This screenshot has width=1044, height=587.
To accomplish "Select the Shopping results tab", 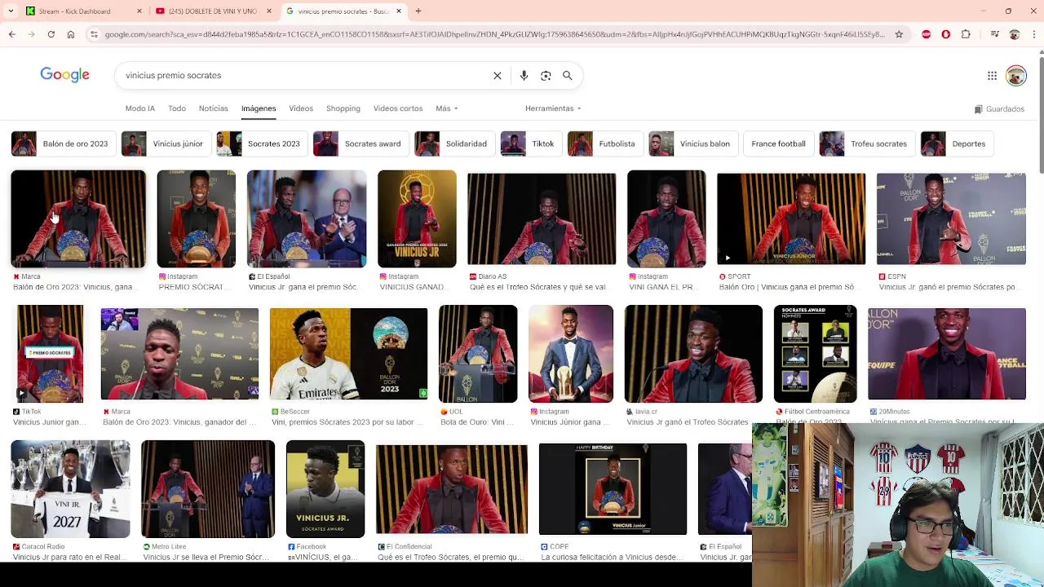I will [343, 108].
